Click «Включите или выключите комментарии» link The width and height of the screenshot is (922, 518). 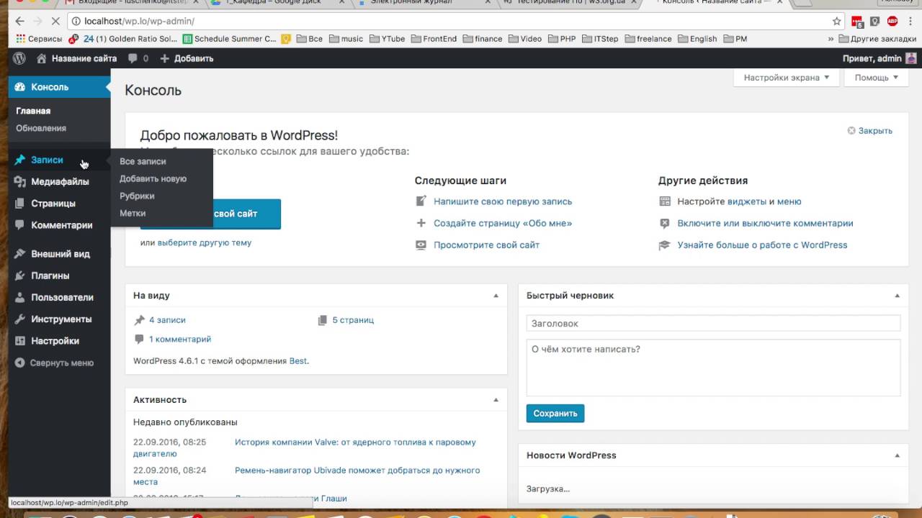pyautogui.click(x=765, y=224)
